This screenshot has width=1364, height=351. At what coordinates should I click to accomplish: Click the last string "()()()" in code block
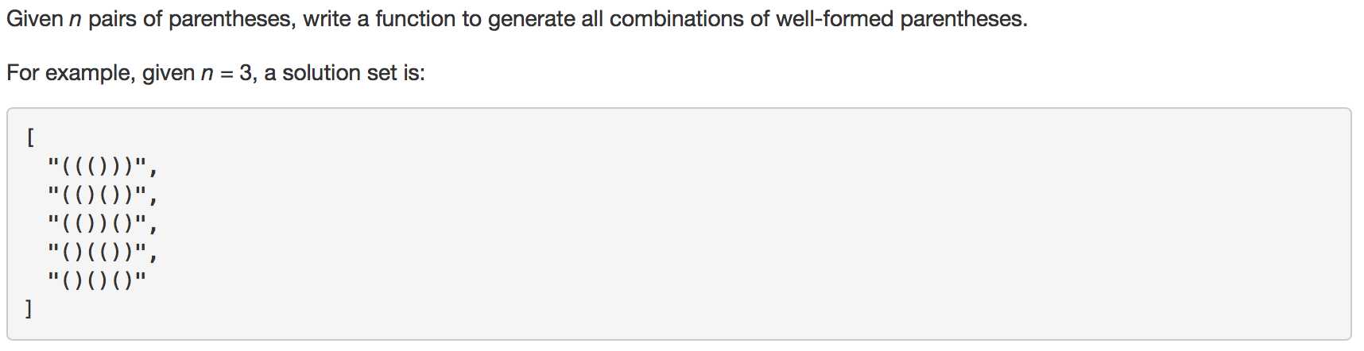click(x=97, y=280)
